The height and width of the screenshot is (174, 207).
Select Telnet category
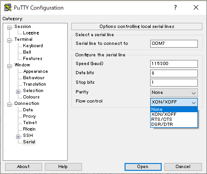tap(30, 123)
